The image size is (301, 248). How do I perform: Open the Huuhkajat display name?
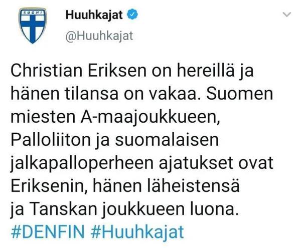pos(94,15)
